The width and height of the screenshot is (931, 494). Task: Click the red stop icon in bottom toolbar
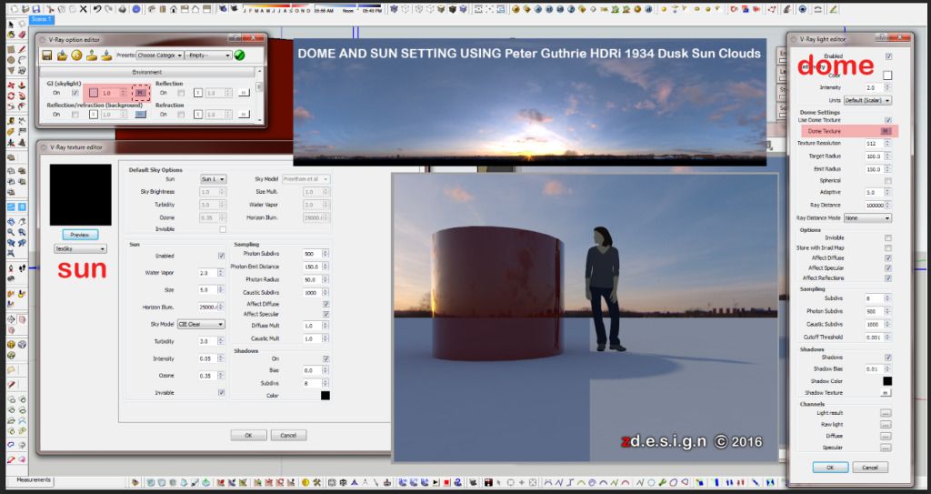446,482
